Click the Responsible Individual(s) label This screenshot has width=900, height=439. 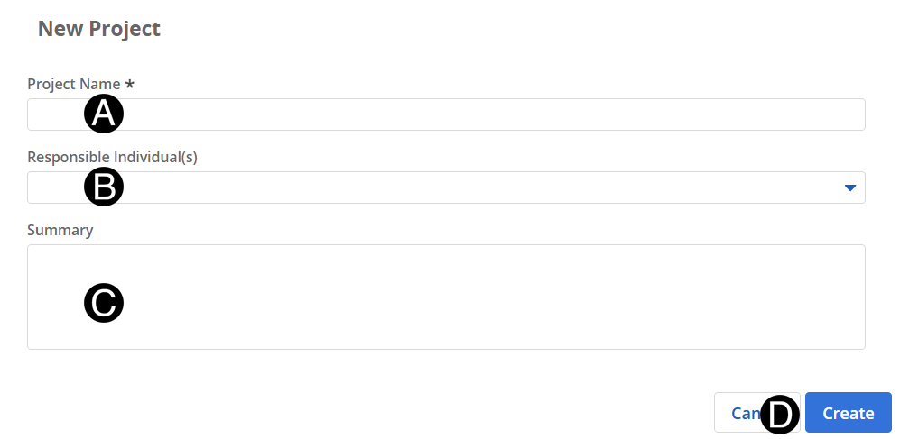(x=112, y=157)
